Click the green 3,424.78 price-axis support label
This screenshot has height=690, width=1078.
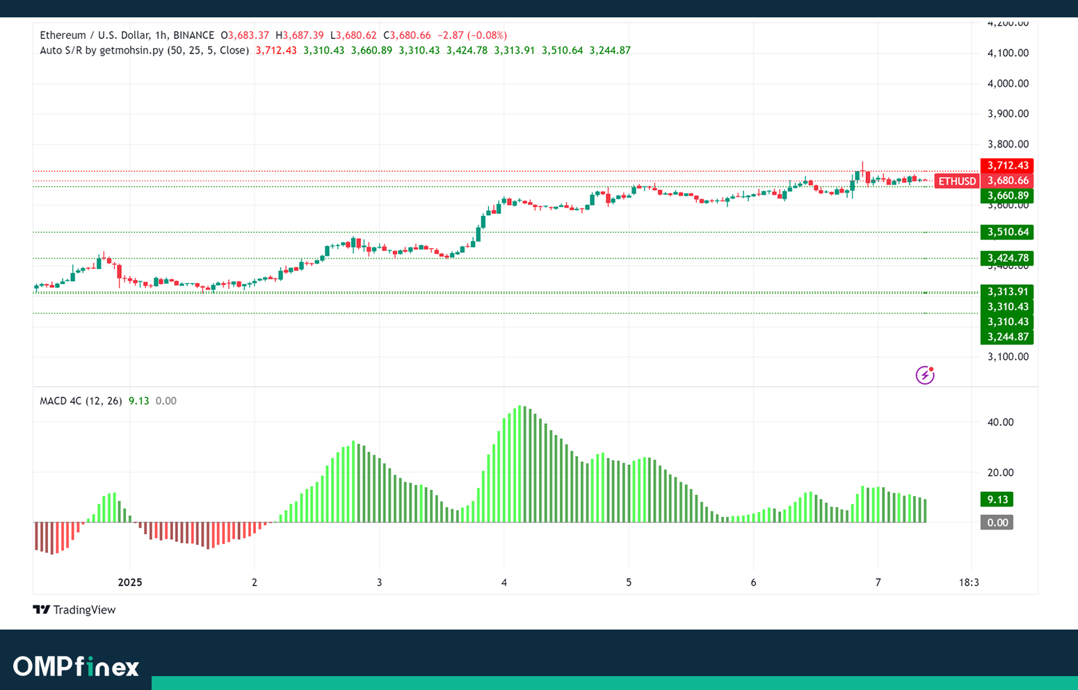pos(1007,258)
